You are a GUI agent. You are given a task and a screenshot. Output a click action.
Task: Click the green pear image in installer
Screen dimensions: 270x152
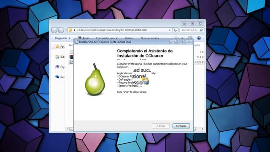coord(94,79)
